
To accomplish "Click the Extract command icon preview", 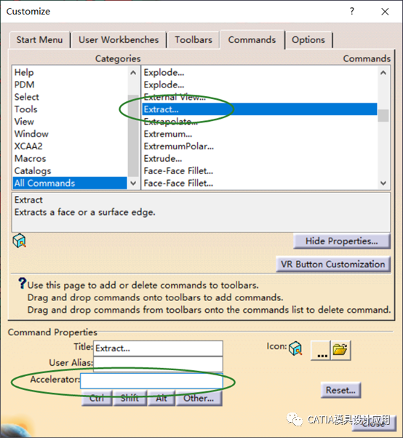I will point(20,240).
